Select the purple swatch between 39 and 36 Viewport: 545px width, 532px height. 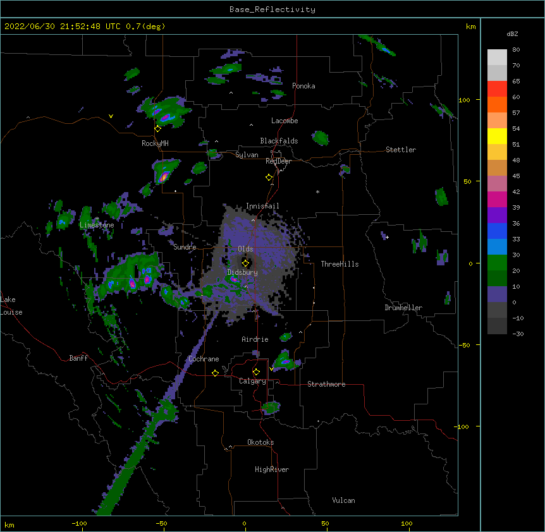(497, 215)
